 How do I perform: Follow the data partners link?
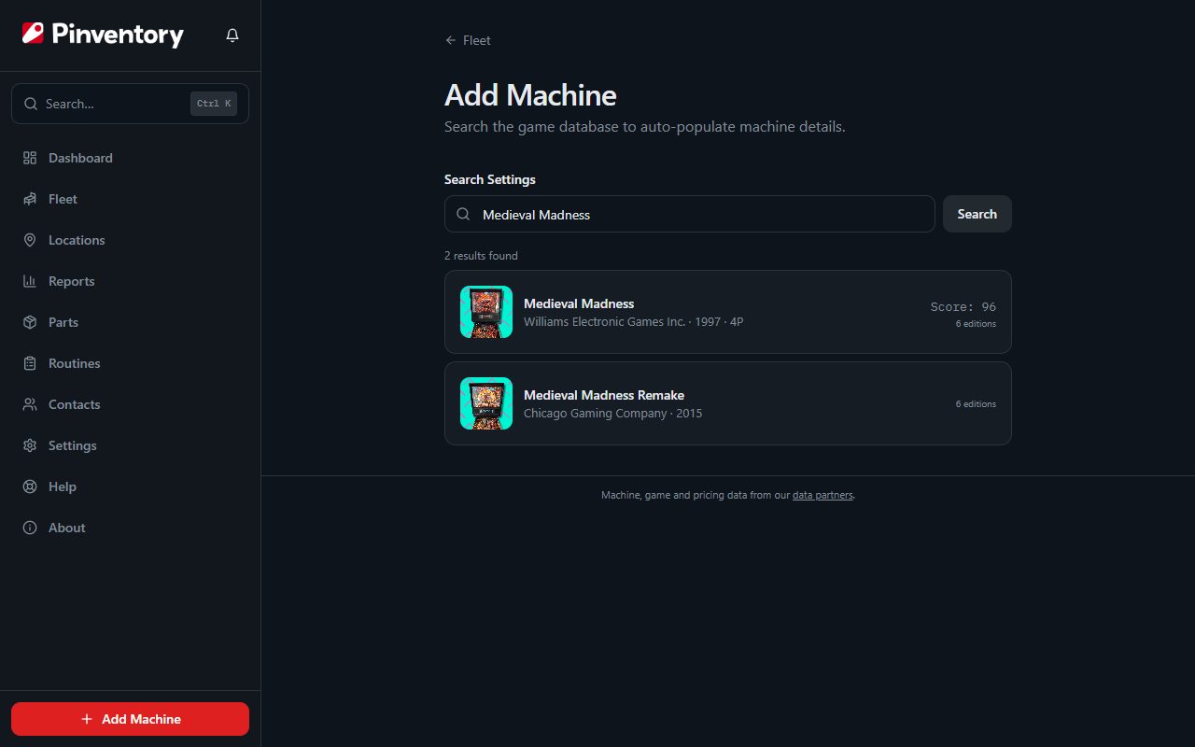click(x=822, y=495)
